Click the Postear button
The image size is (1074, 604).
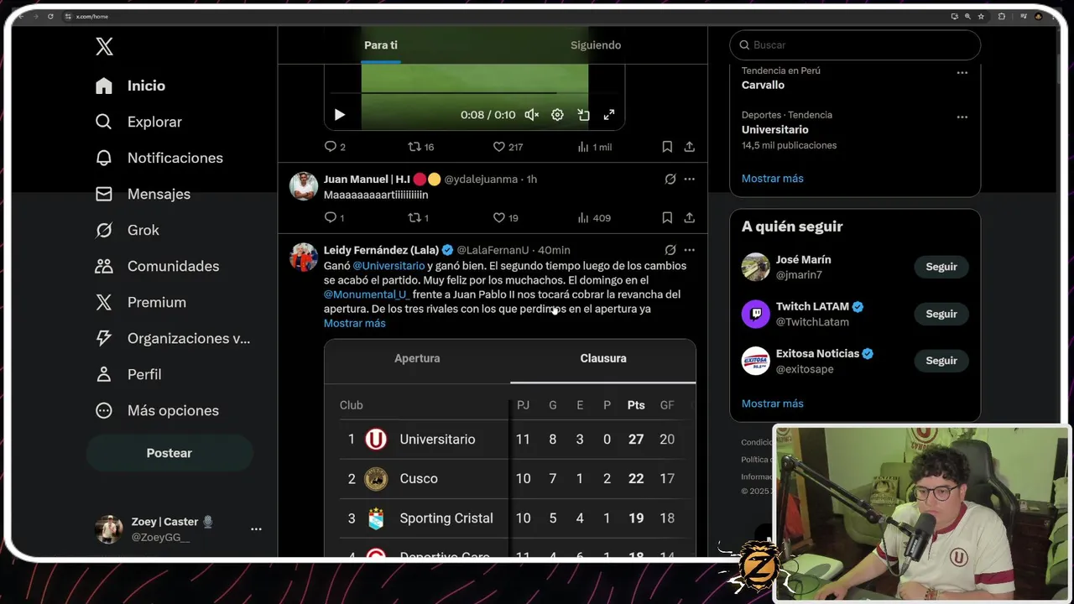[169, 453]
